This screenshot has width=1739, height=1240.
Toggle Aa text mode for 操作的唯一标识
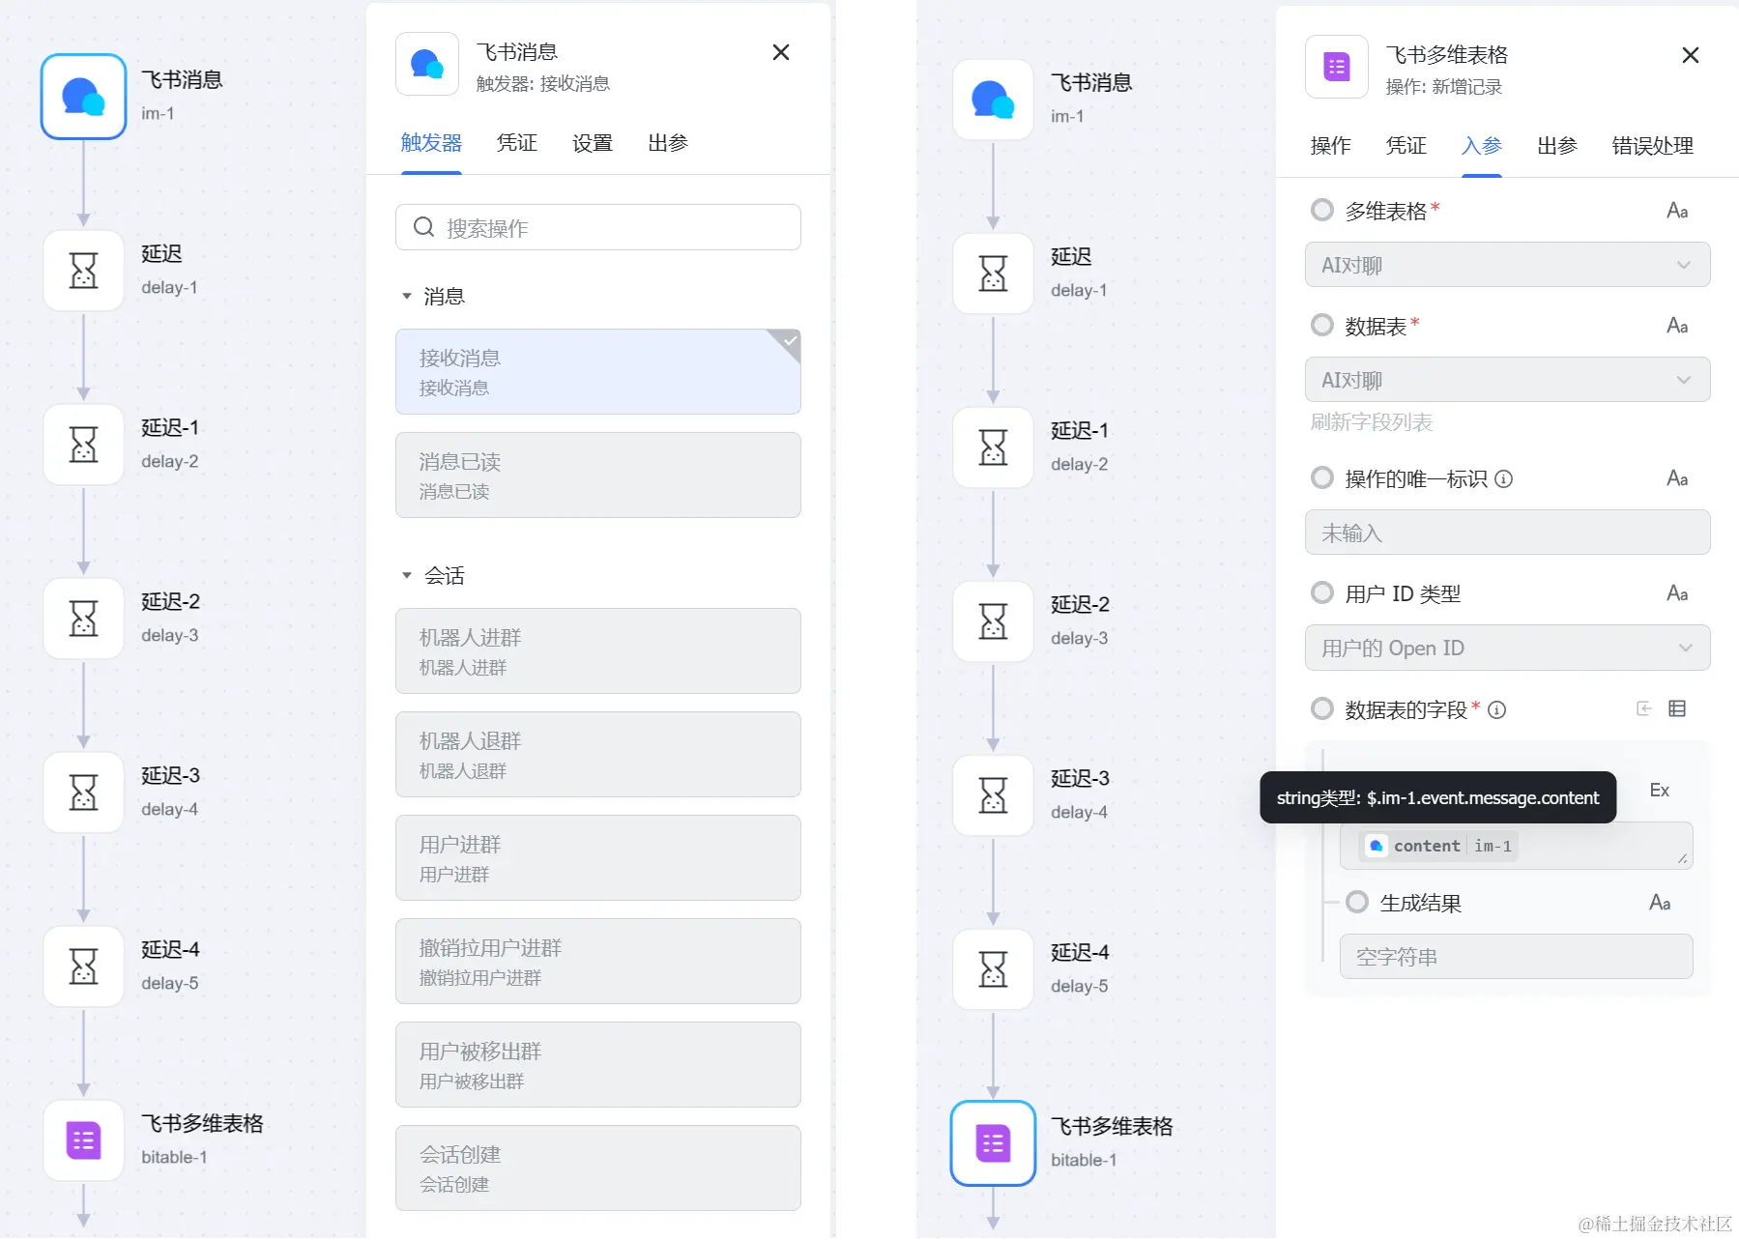pos(1677,478)
